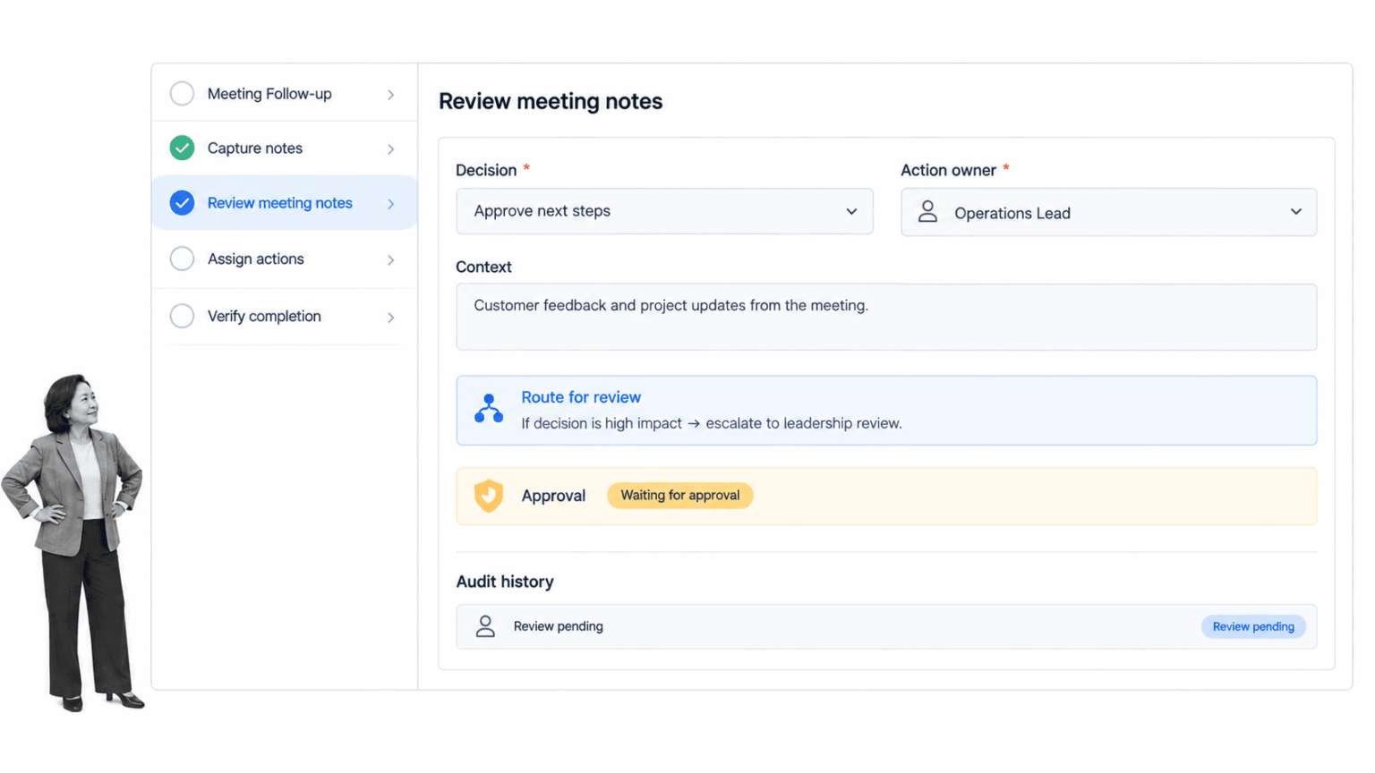Click the Review pending audit entry text

[559, 626]
